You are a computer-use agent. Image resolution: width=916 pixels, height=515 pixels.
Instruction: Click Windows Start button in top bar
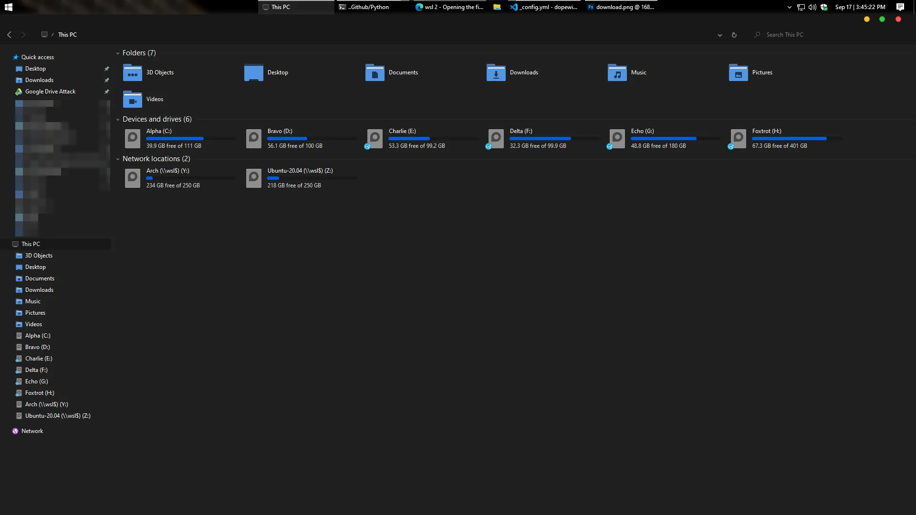8,7
